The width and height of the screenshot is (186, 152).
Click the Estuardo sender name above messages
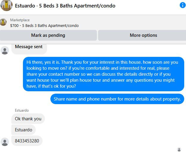[22, 110]
